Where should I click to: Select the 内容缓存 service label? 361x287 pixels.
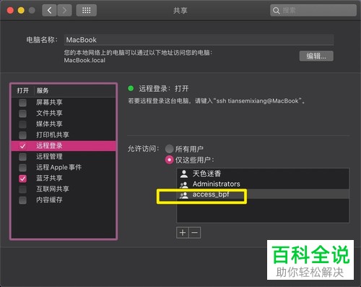click(x=49, y=200)
